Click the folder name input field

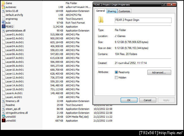click(x=143, y=20)
